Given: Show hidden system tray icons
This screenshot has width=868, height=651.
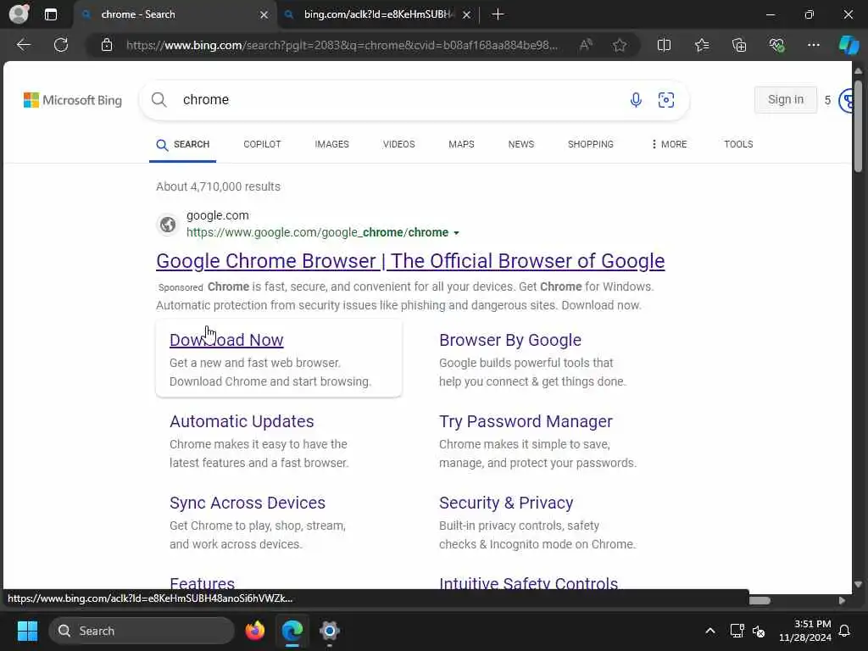Looking at the screenshot, I should 710,631.
